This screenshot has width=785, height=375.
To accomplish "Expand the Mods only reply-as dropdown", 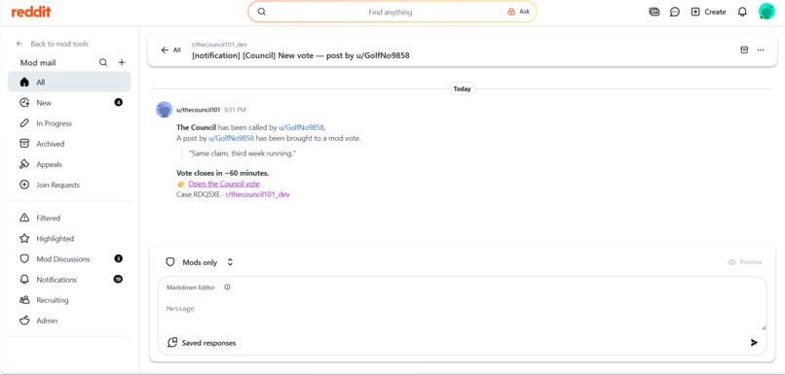I will tap(200, 262).
